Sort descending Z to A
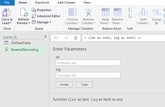The height and width of the screenshot is (107, 165). (x=130, y=16)
